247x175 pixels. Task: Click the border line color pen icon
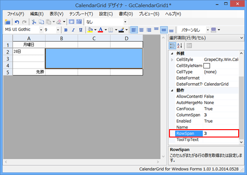[121, 30]
